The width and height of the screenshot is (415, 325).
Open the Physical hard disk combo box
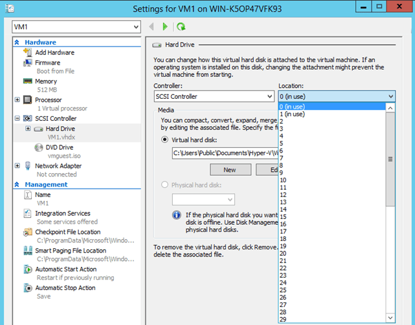coord(203,200)
